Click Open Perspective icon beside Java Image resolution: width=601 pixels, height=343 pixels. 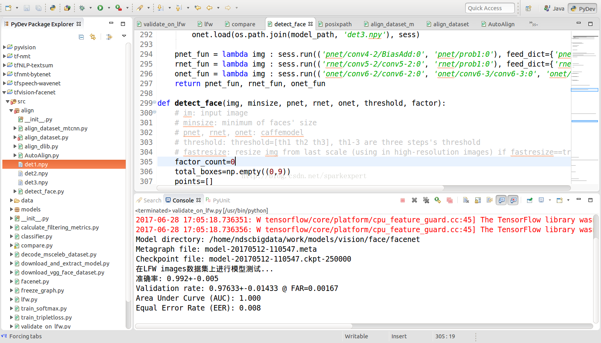[x=529, y=8]
